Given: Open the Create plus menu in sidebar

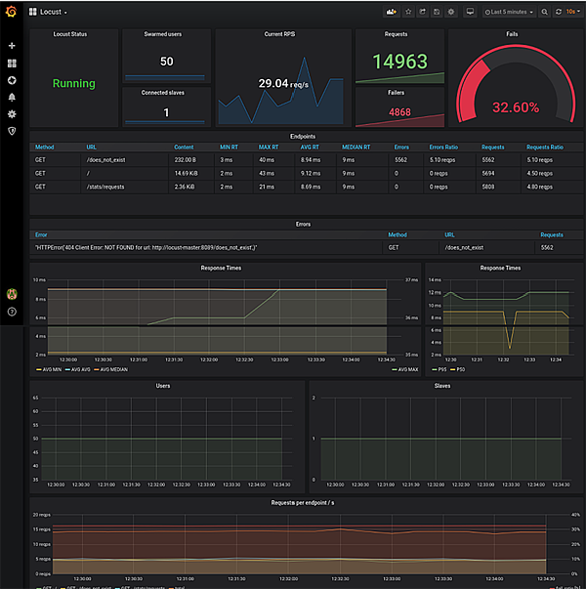Looking at the screenshot, I should 12,46.
